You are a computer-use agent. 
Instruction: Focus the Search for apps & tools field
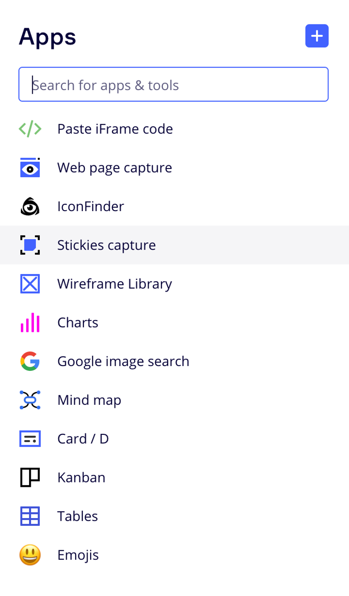coord(173,85)
